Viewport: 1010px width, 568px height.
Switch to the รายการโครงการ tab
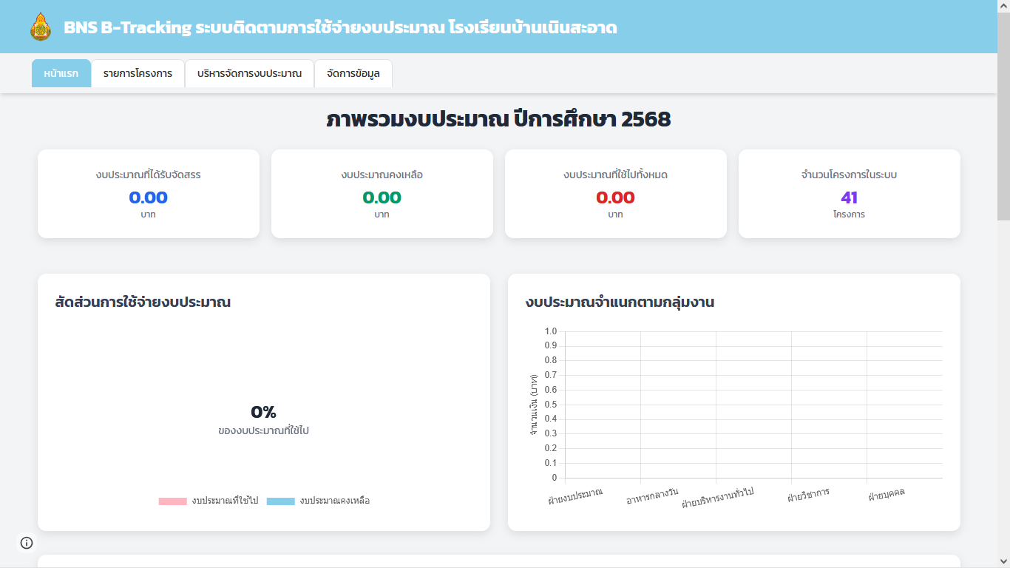pyautogui.click(x=138, y=73)
